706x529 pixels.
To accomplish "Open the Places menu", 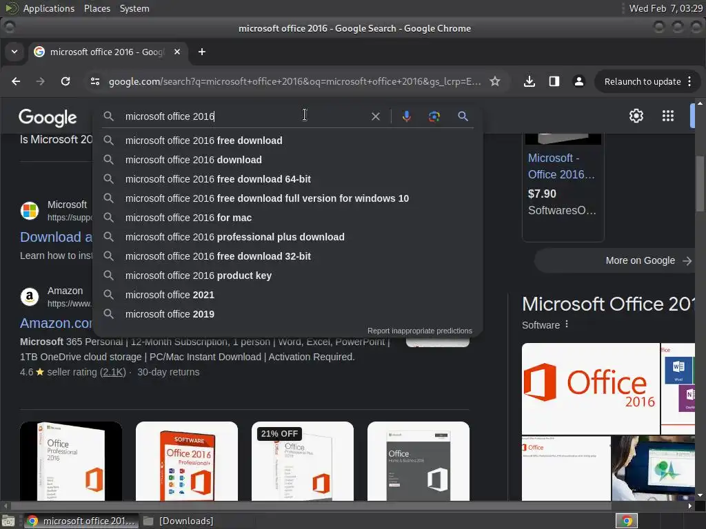I will tap(97, 8).
